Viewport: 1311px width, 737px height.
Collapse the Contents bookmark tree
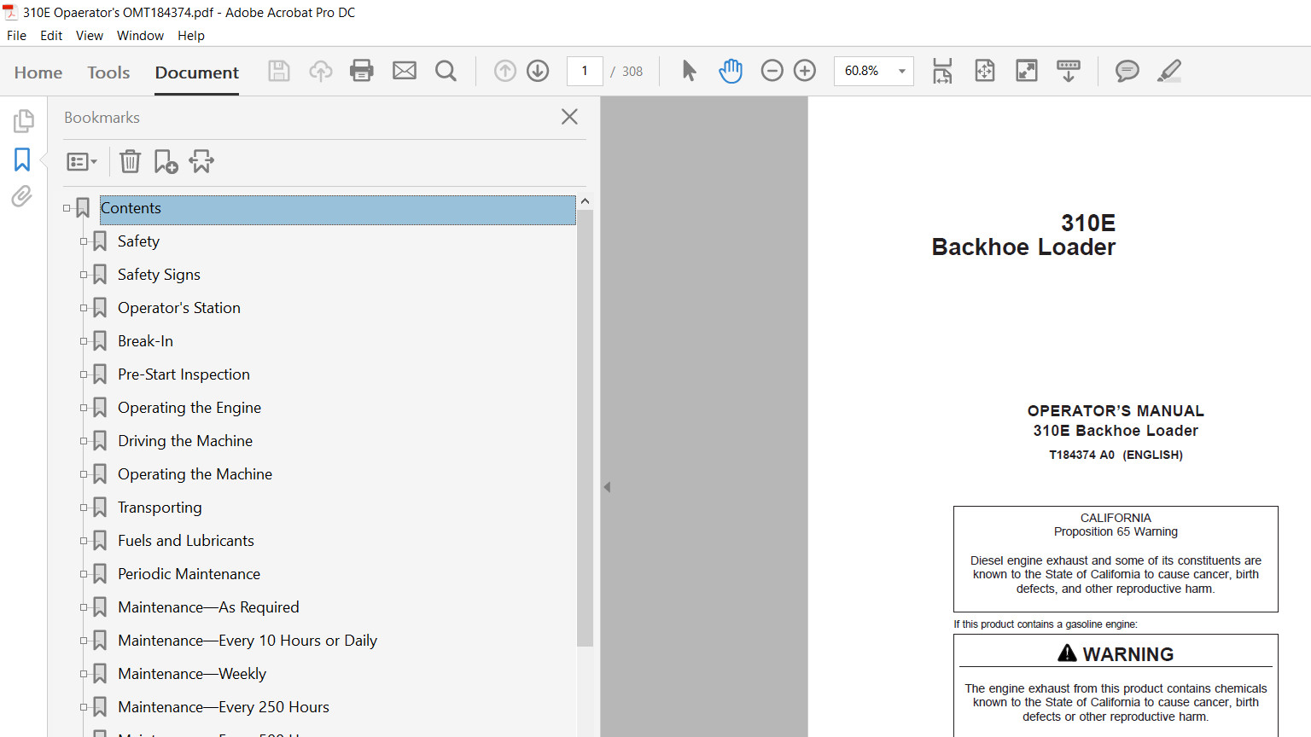pos(67,208)
